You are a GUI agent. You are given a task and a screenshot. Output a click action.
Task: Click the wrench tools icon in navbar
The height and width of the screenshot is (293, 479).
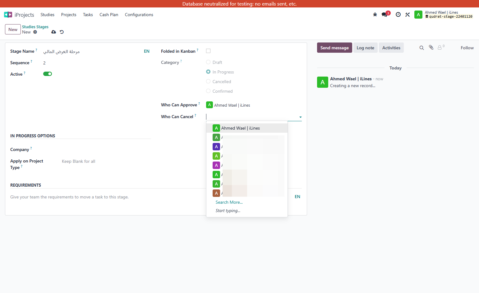[x=408, y=15]
